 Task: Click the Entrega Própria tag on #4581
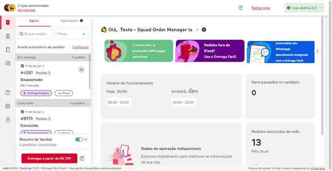coord(36,93)
